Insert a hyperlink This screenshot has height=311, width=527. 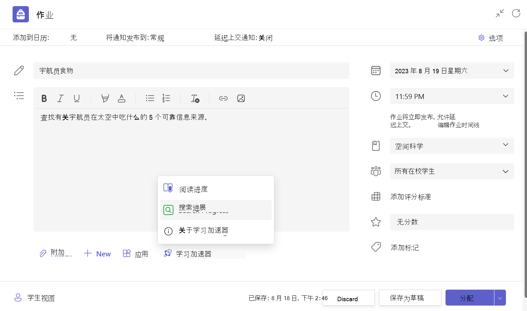coord(223,98)
